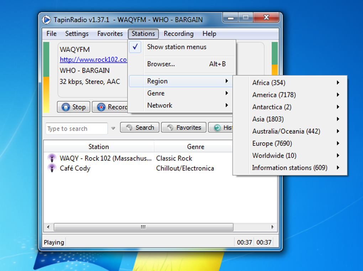The height and width of the screenshot is (271, 363).
Task: Click the magnifier icon on Search button
Action: [129, 128]
